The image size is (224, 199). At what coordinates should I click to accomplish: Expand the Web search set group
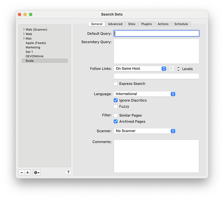pos(24,34)
